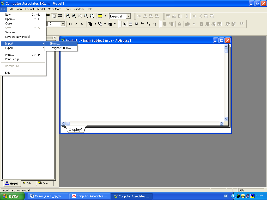The height and width of the screenshot is (200, 267).
Task: Open the пуск Start button
Action: coord(12,196)
